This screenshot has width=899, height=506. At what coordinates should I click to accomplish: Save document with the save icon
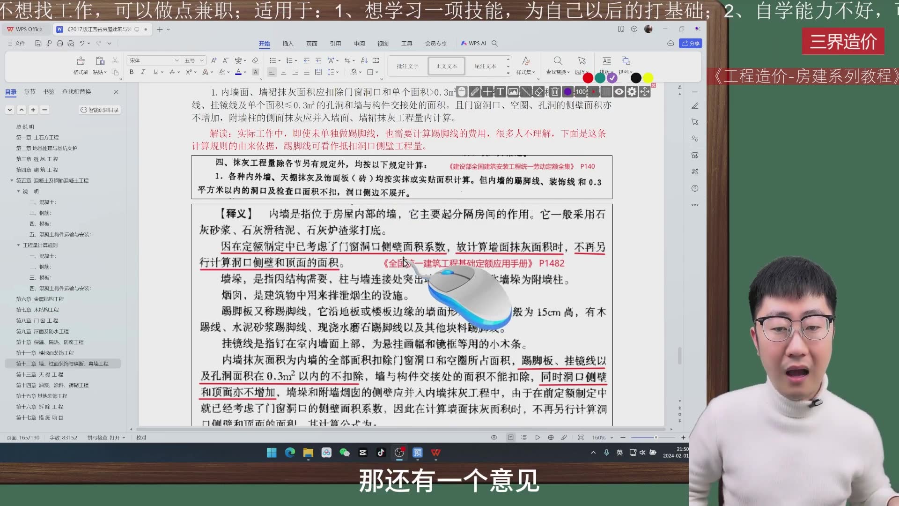pyautogui.click(x=38, y=43)
